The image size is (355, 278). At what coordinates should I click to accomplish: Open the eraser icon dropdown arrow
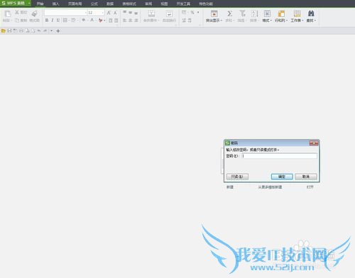[x=104, y=21]
